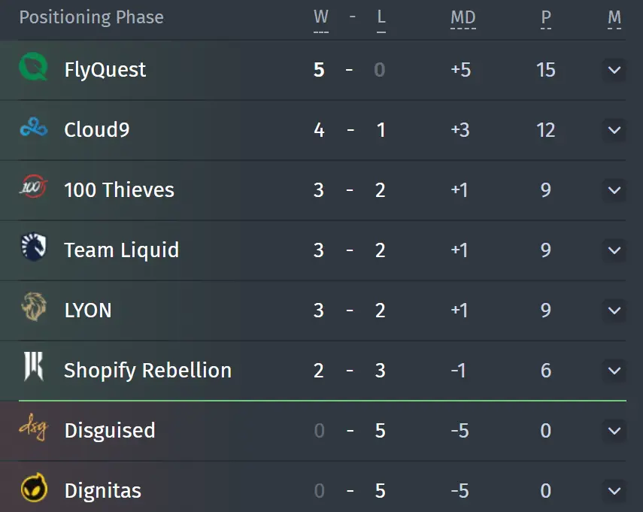
Task: Expand Team Liquid match details
Action: (614, 250)
